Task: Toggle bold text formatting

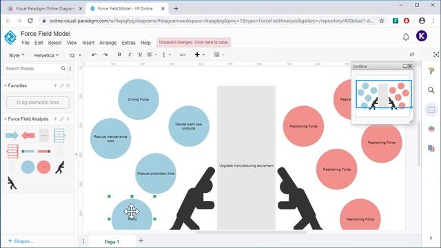Action: click(x=119, y=54)
